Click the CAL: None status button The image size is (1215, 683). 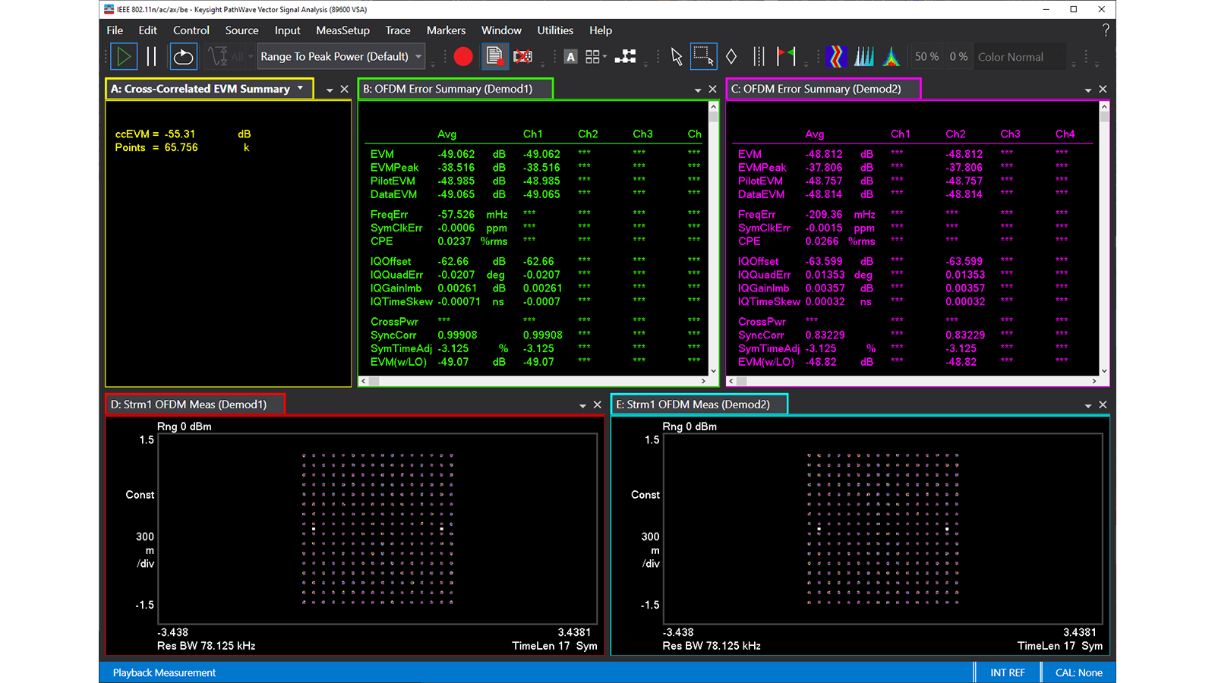point(1078,672)
